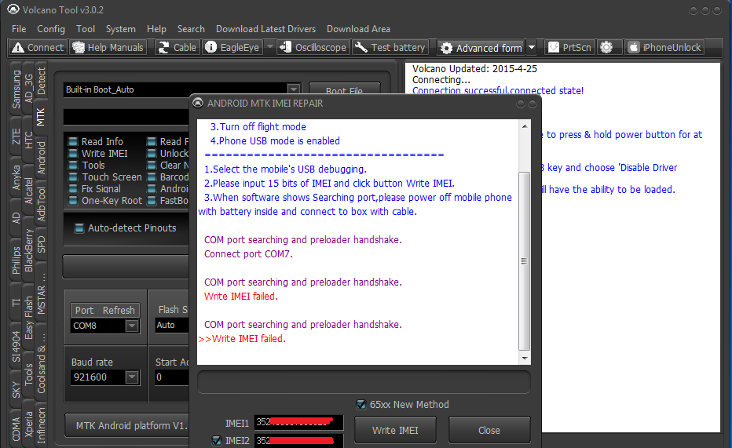Uncheck the IMEI2 checkbox
The width and height of the screenshot is (732, 448).
click(217, 440)
